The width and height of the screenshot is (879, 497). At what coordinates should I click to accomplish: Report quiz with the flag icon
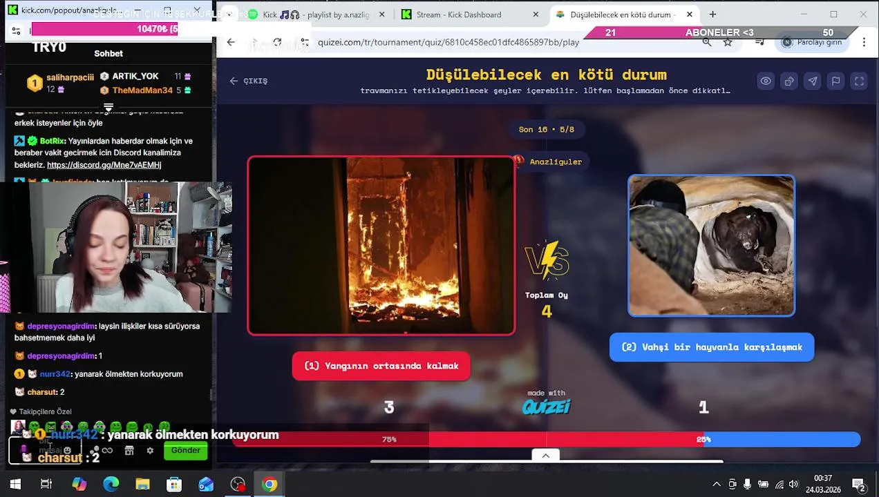coord(836,81)
